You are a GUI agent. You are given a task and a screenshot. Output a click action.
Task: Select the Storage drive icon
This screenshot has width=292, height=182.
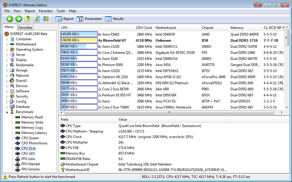click(12, 71)
